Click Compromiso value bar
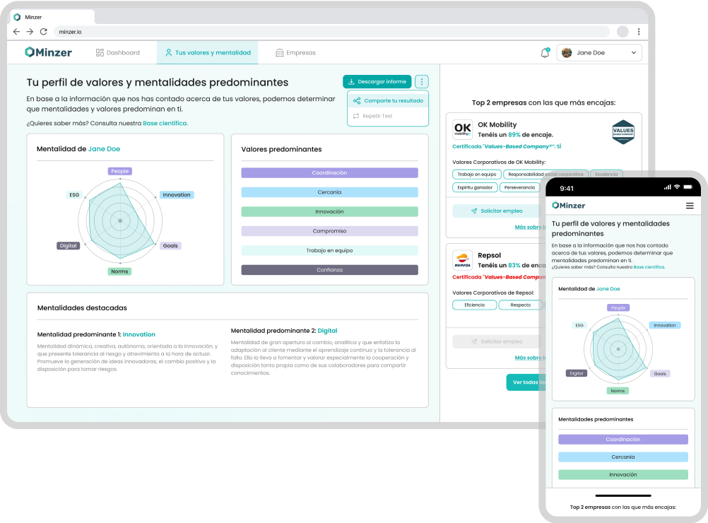This screenshot has width=708, height=523. [329, 231]
